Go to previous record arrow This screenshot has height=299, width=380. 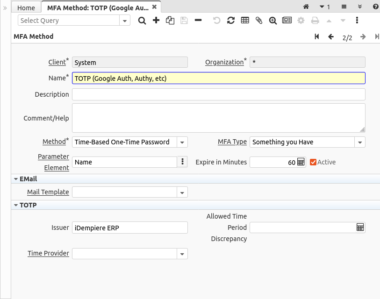coord(331,37)
